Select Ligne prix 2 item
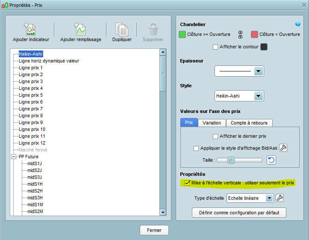 point(30,74)
